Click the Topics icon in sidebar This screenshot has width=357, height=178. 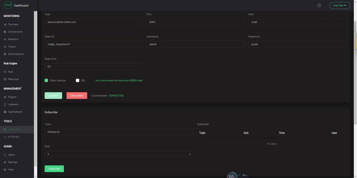(x=5, y=47)
